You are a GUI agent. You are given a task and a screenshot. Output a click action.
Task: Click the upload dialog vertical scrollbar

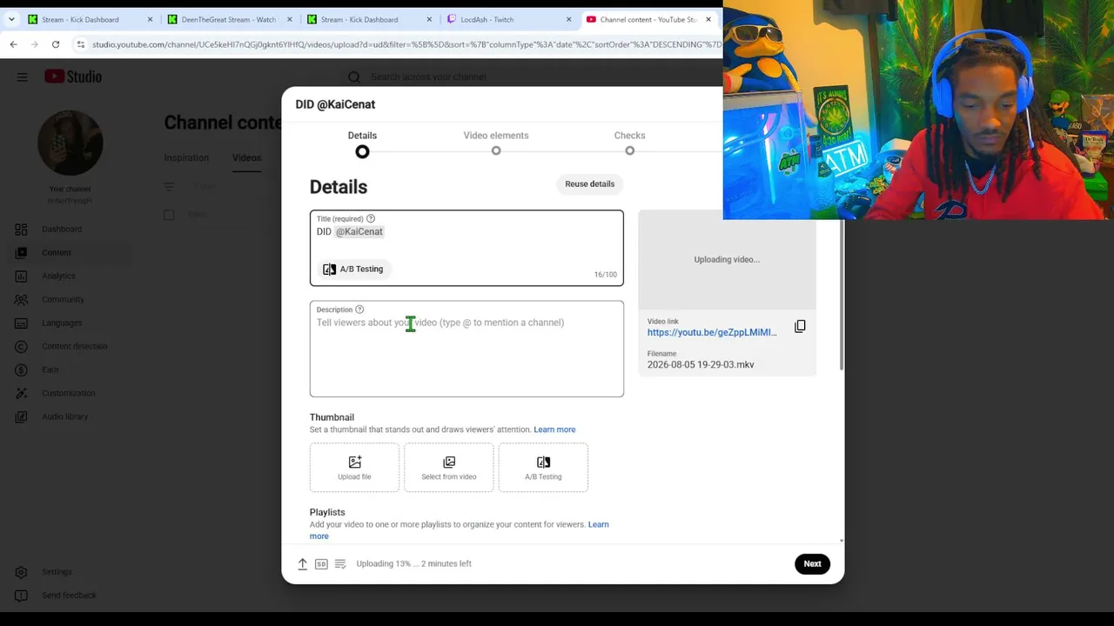tap(841, 296)
